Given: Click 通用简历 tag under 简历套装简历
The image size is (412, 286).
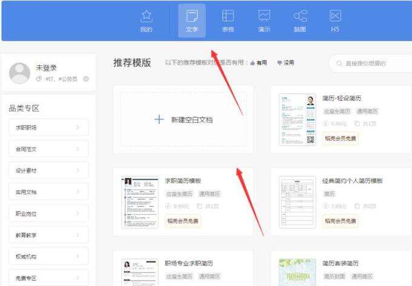Looking at the screenshot, I should click(362, 276).
